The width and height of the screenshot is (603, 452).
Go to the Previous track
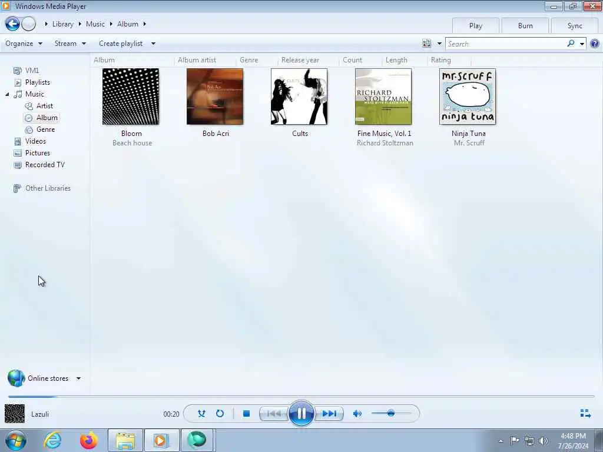[x=274, y=414]
